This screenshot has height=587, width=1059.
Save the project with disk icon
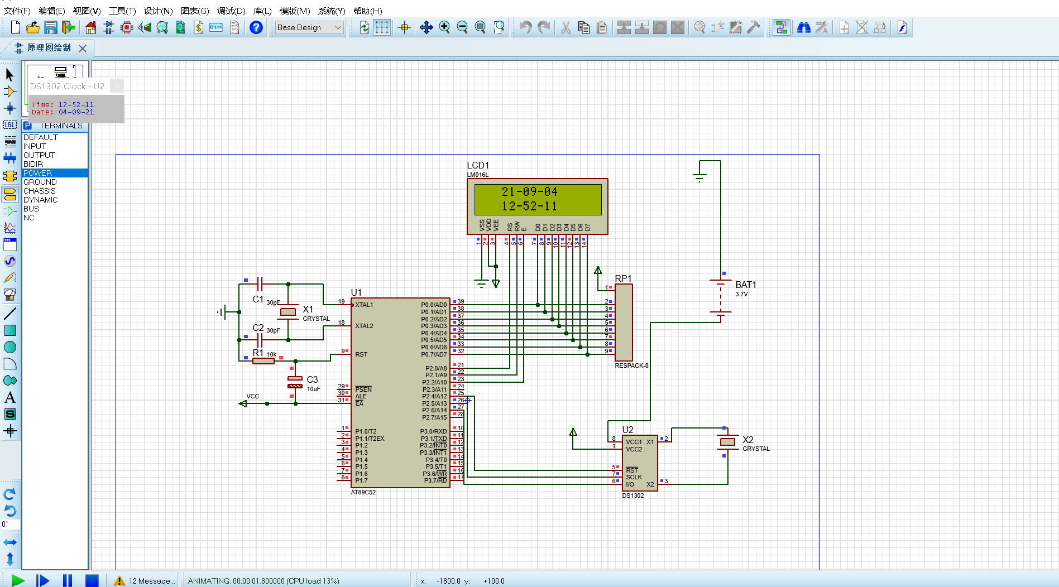coord(51,27)
